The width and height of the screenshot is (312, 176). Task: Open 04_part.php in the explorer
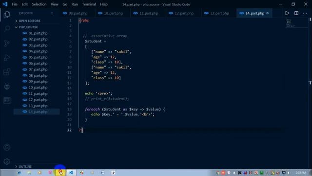(38, 51)
